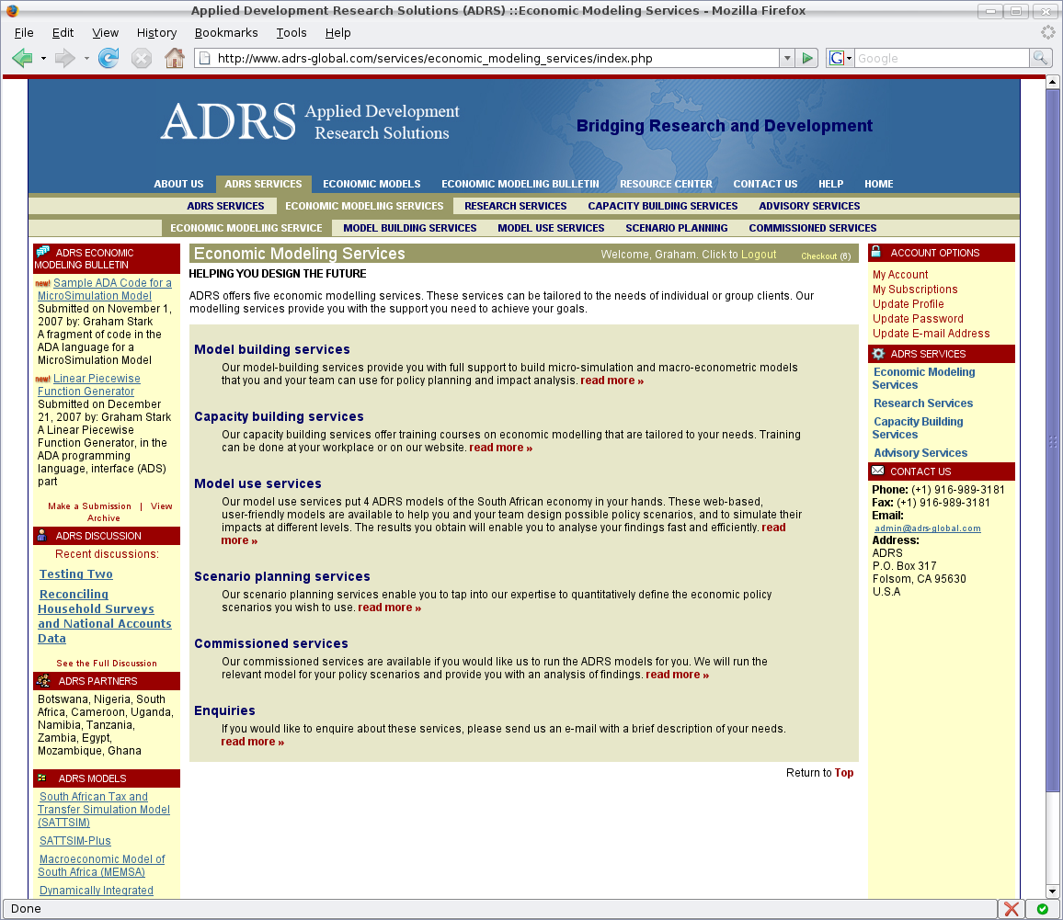Click the browser Back arrow button
The image size is (1063, 920).
pyautogui.click(x=22, y=58)
